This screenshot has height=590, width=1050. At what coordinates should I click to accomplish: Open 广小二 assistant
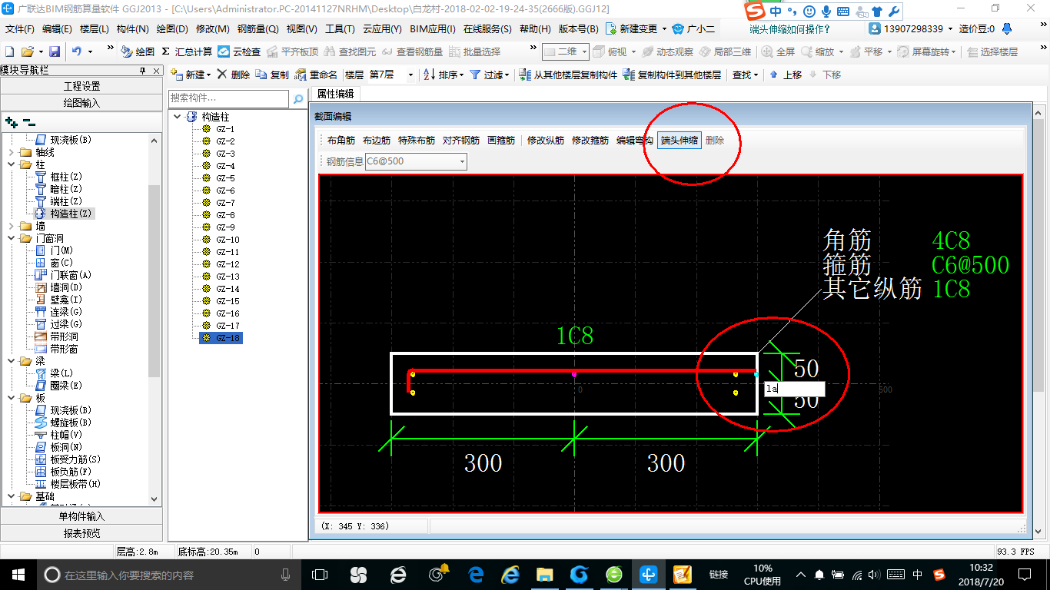point(693,29)
